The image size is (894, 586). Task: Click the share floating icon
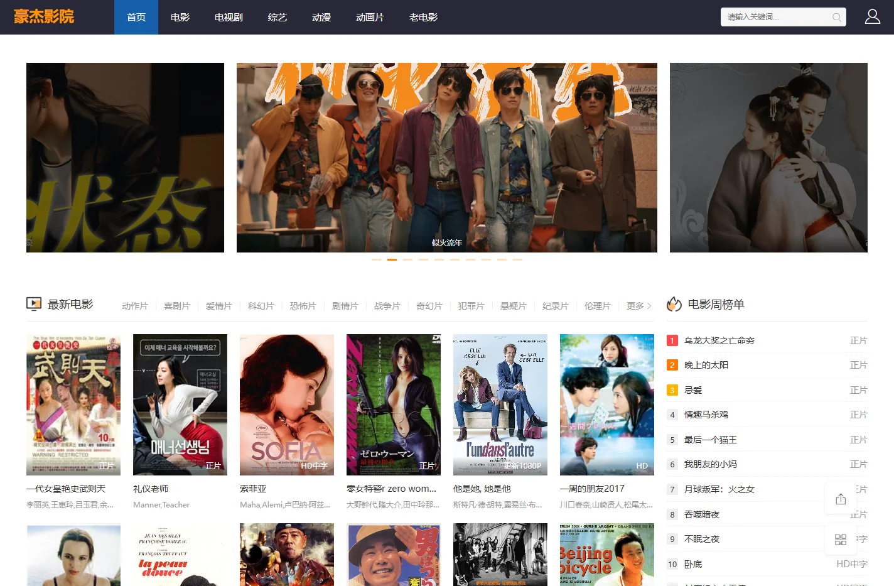[841, 499]
